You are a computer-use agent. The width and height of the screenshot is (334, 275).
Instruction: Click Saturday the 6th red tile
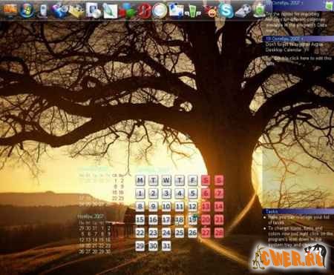click(x=206, y=193)
